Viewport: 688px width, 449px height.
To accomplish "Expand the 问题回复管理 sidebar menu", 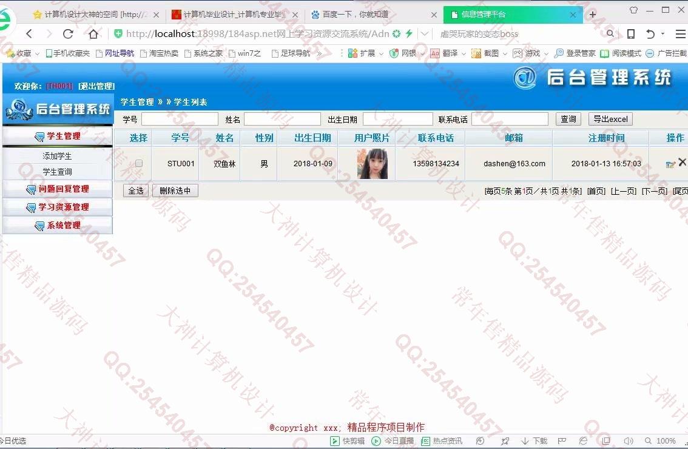I will [58, 189].
